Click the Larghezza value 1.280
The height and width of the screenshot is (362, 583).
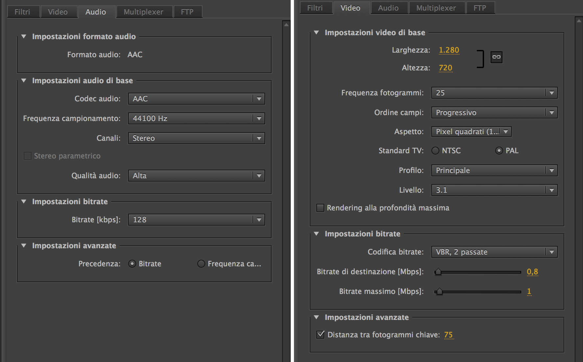click(449, 50)
